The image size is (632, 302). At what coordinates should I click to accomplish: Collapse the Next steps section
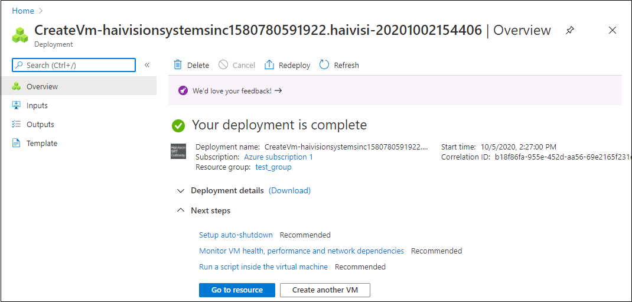(181, 210)
